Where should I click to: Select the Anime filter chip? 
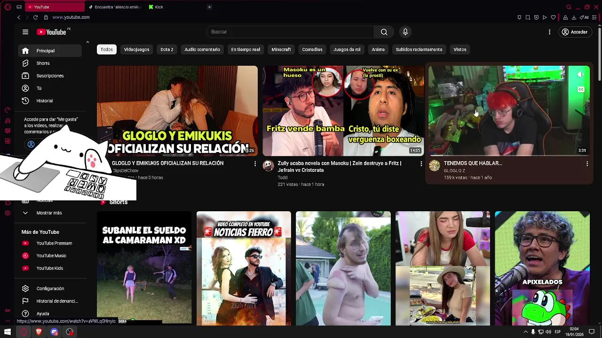pyautogui.click(x=378, y=49)
